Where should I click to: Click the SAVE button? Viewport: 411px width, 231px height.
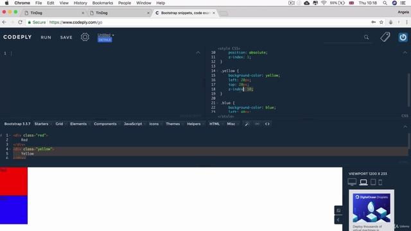(66, 37)
